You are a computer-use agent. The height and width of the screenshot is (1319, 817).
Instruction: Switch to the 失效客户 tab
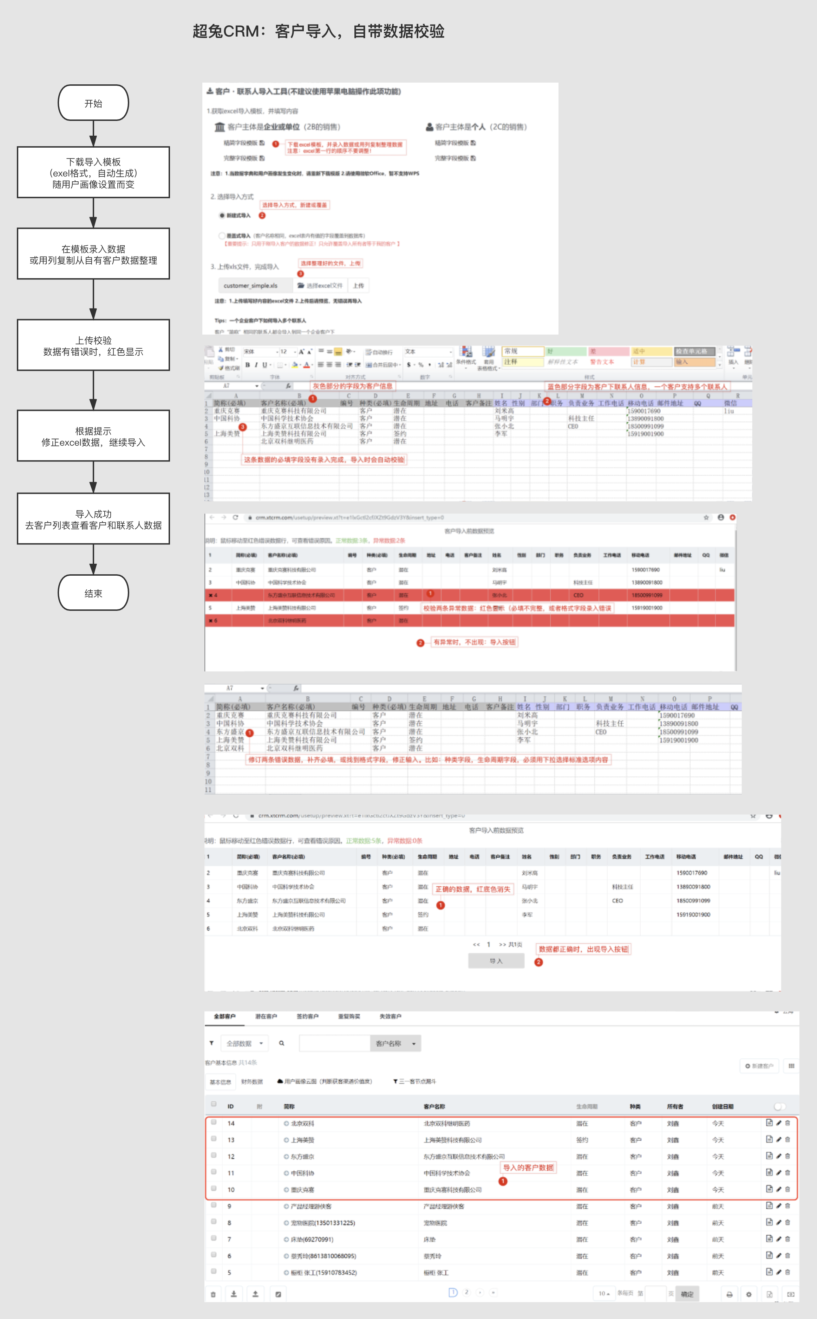coord(390,1016)
